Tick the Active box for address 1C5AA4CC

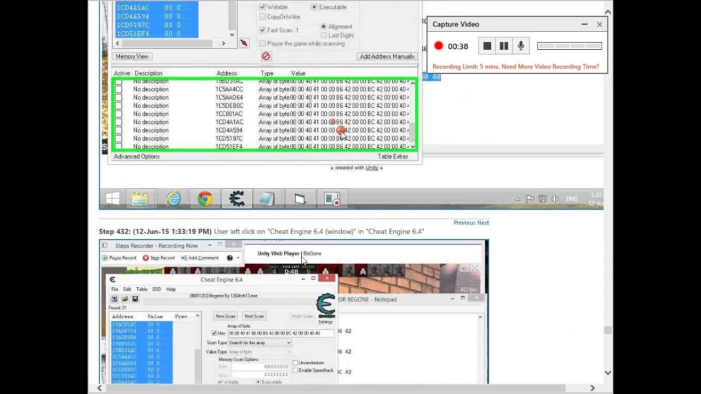click(118, 89)
